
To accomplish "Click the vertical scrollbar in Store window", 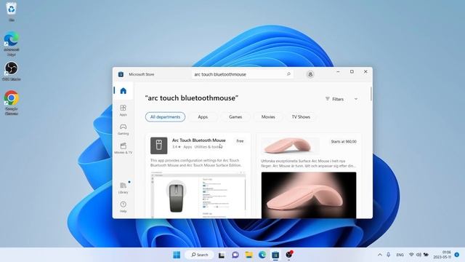I will (x=371, y=94).
